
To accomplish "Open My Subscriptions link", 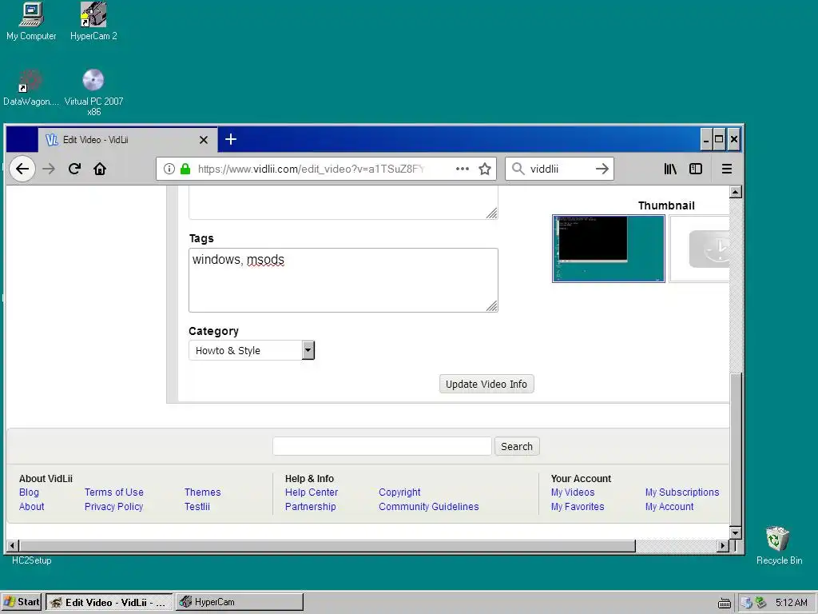I will pyautogui.click(x=682, y=492).
